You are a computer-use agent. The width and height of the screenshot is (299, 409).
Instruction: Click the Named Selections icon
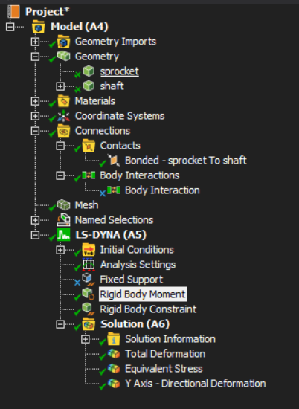63,220
